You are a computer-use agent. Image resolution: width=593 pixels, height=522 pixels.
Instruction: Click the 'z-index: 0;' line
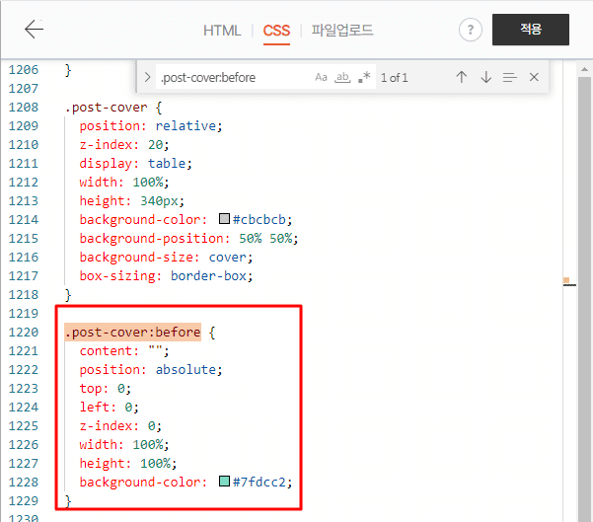coord(120,426)
